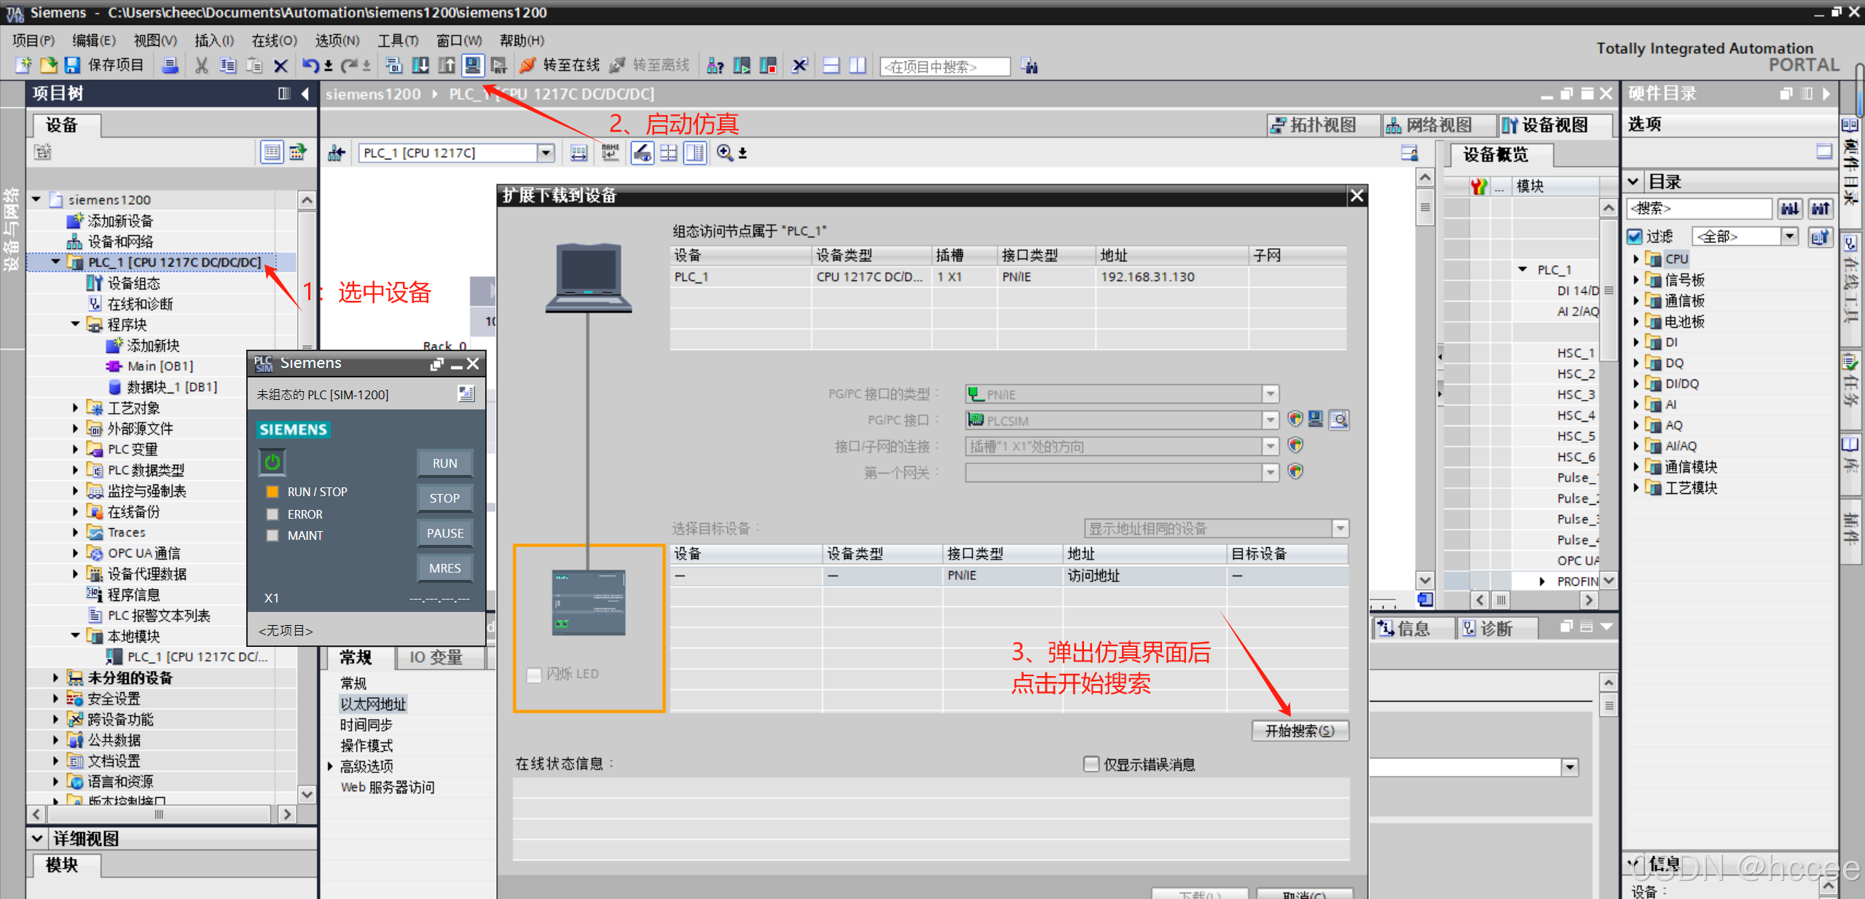
Task: Click the Save project disk icon
Action: [x=72, y=66]
